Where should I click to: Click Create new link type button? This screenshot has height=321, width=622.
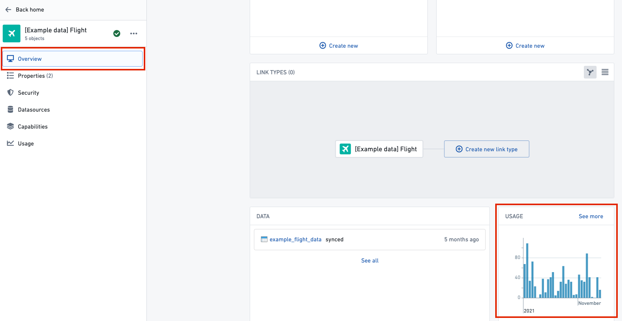click(487, 149)
